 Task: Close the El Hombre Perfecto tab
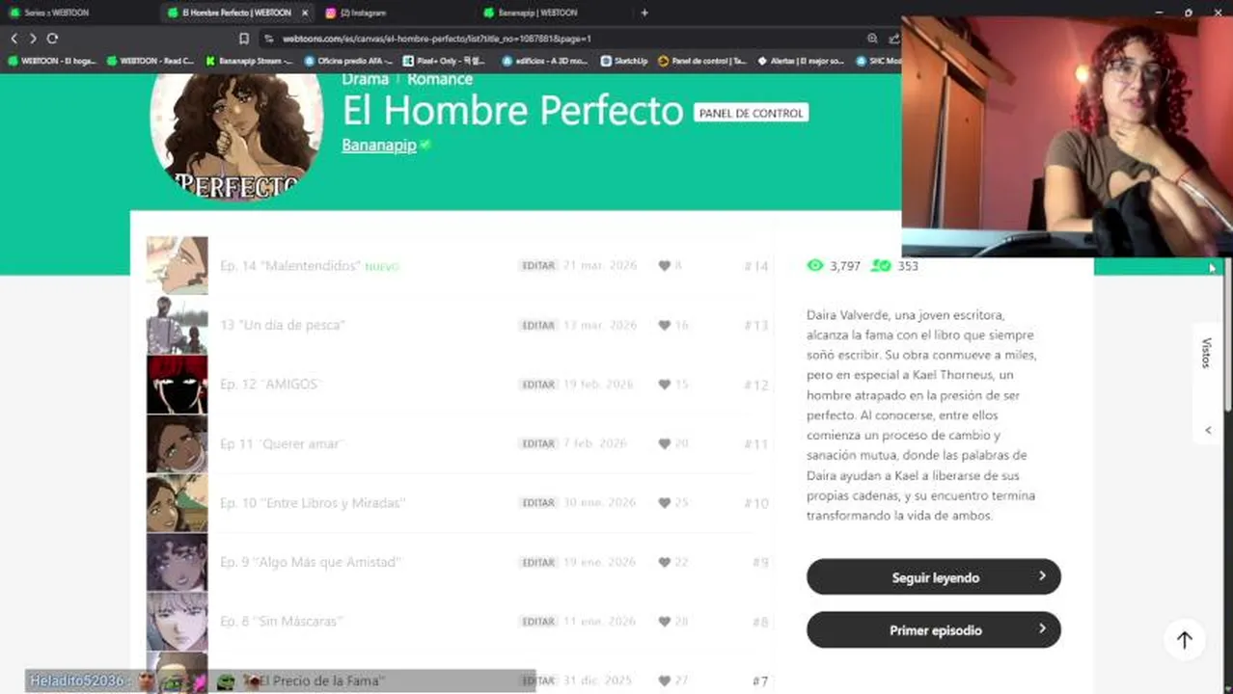(x=305, y=13)
